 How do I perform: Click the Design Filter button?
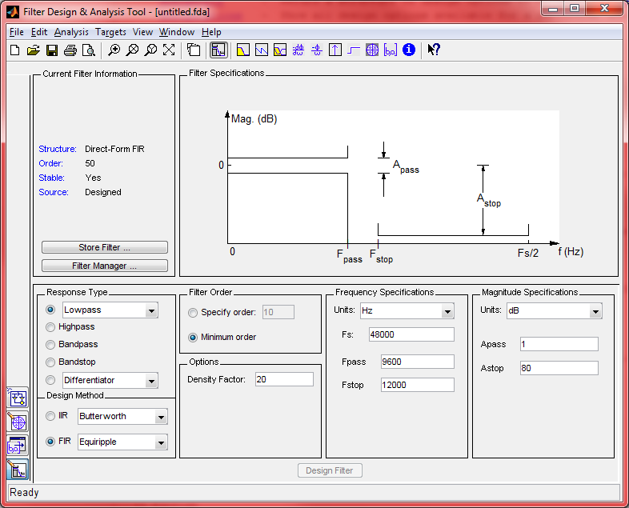click(x=330, y=470)
